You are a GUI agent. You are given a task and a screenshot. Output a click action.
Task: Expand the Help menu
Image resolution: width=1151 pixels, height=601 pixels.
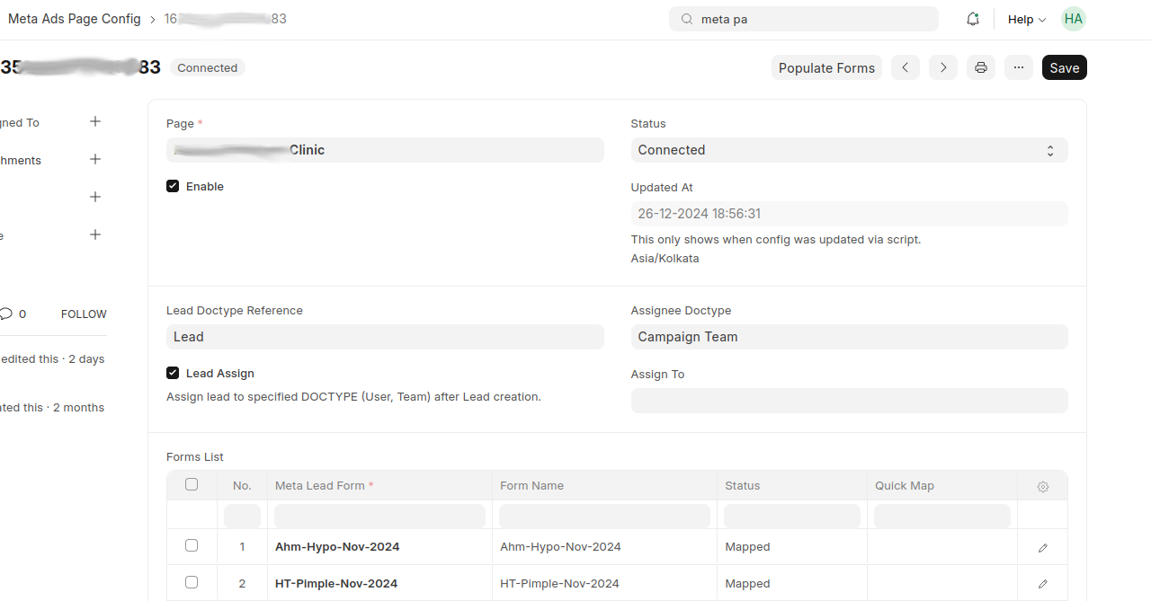(x=1026, y=19)
